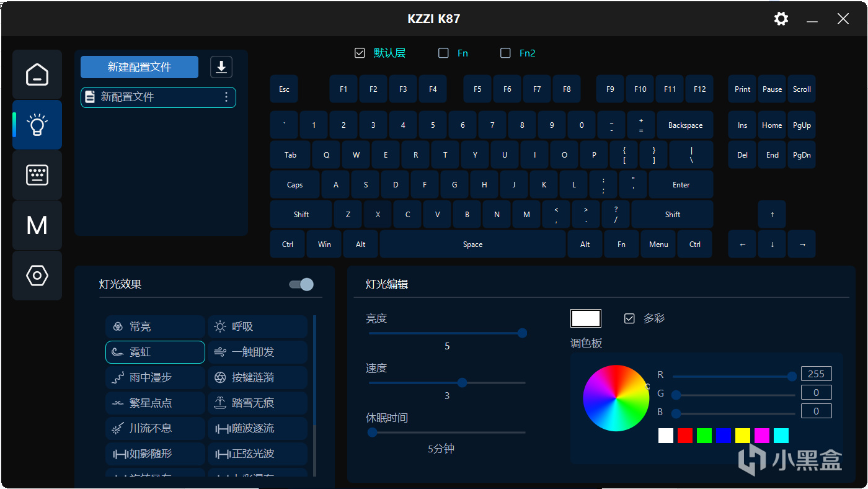Image resolution: width=868 pixels, height=489 pixels.
Task: Apply the 川流不息 lighting effect
Action: pyautogui.click(x=155, y=428)
